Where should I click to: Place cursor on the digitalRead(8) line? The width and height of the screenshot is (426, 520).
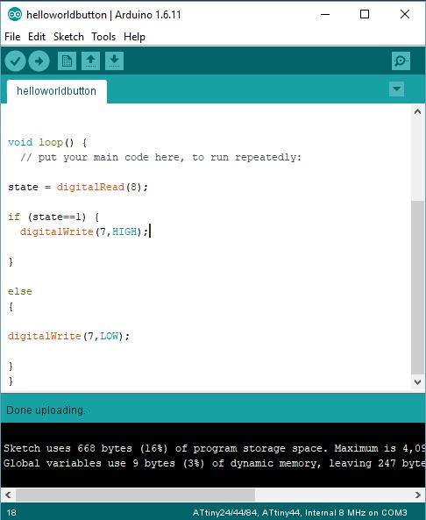tap(78, 187)
